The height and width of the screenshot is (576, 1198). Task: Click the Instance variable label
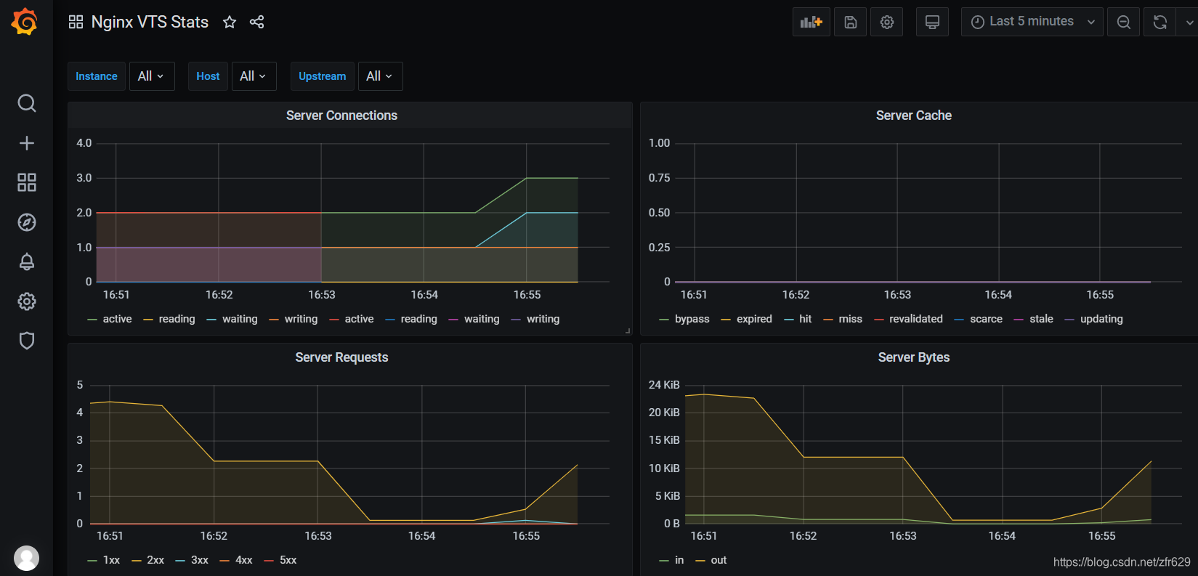97,76
